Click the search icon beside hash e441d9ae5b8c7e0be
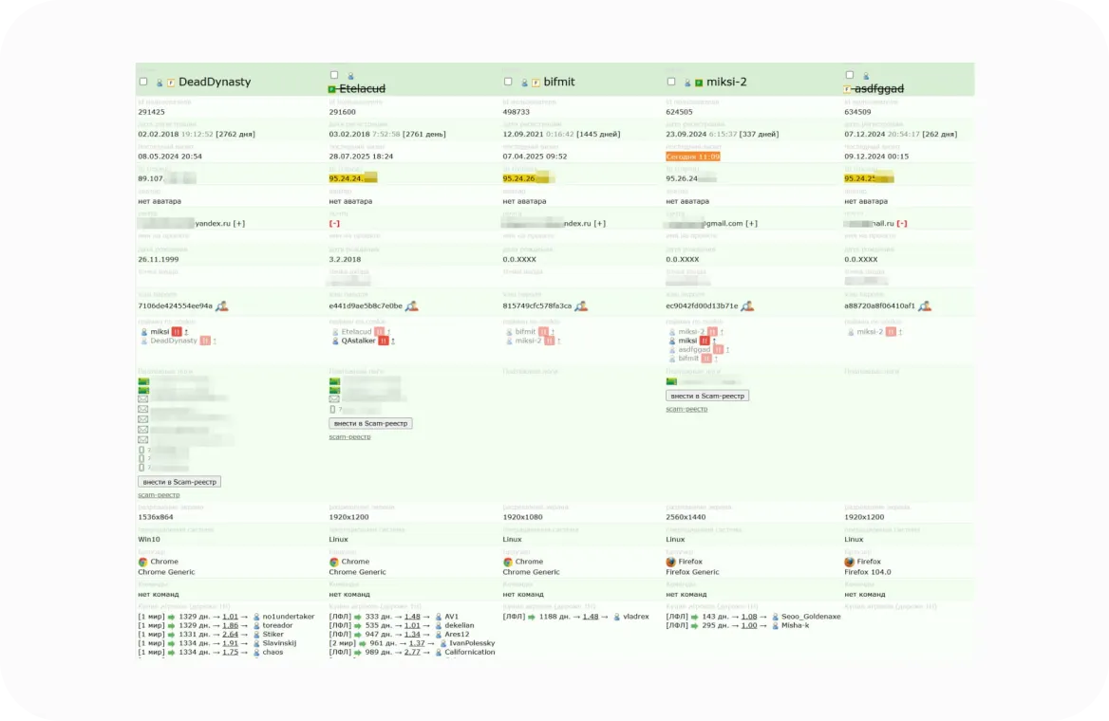 click(412, 306)
